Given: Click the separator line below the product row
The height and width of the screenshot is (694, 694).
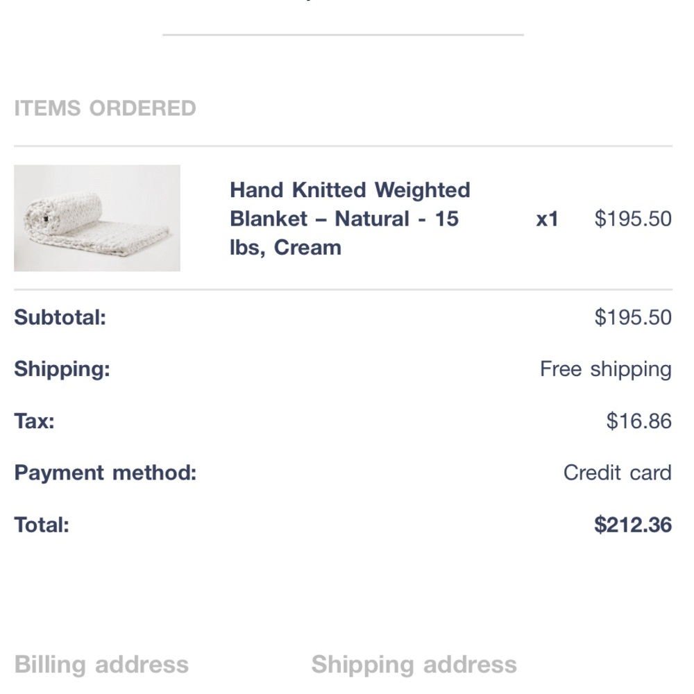Looking at the screenshot, I should point(343,289).
